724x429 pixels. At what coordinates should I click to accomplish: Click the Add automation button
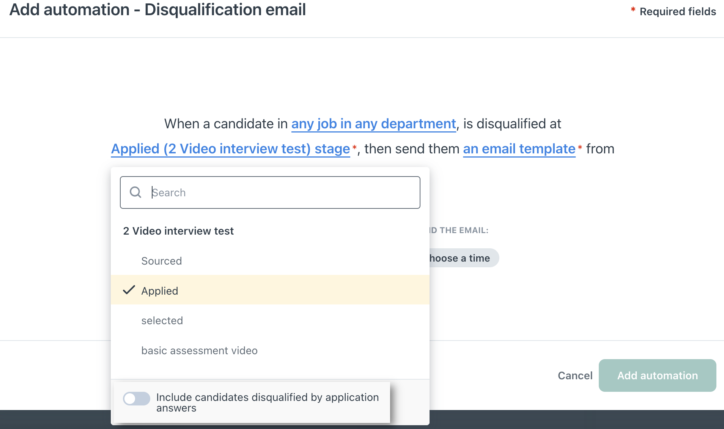[657, 375]
